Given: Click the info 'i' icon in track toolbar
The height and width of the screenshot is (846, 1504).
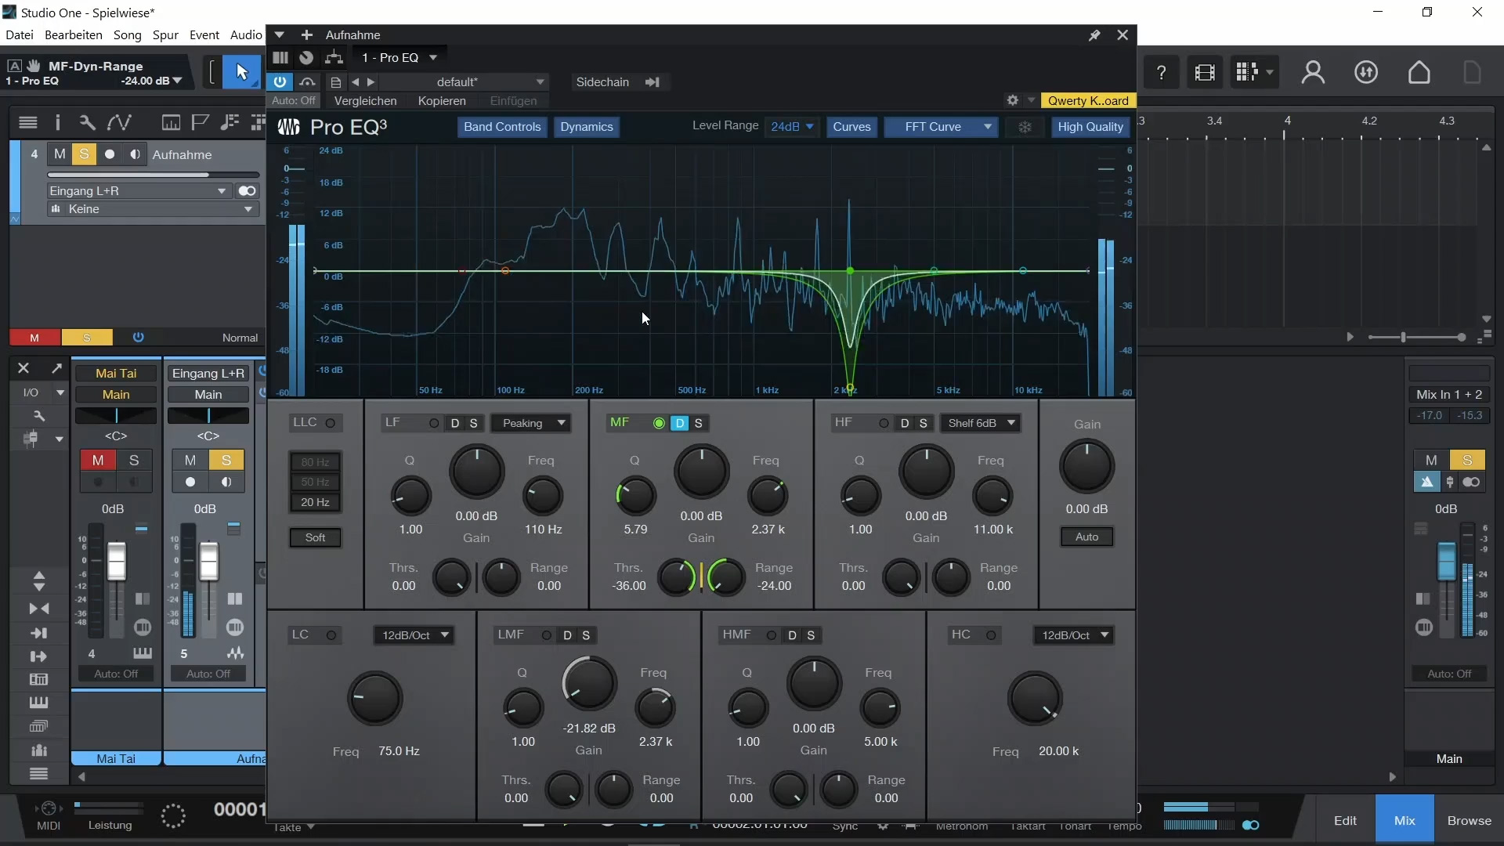Looking at the screenshot, I should pyautogui.click(x=57, y=122).
